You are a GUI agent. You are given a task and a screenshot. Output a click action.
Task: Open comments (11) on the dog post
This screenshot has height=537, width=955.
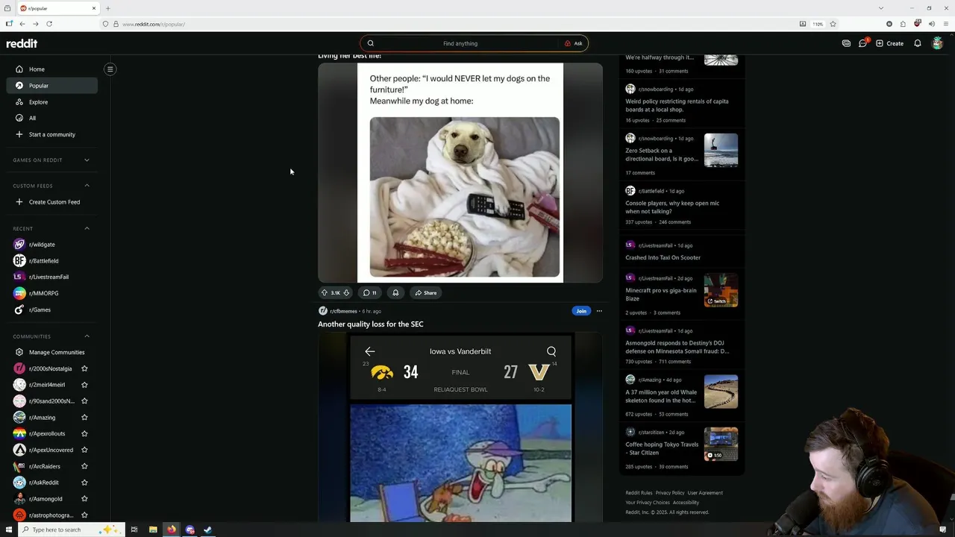click(369, 292)
